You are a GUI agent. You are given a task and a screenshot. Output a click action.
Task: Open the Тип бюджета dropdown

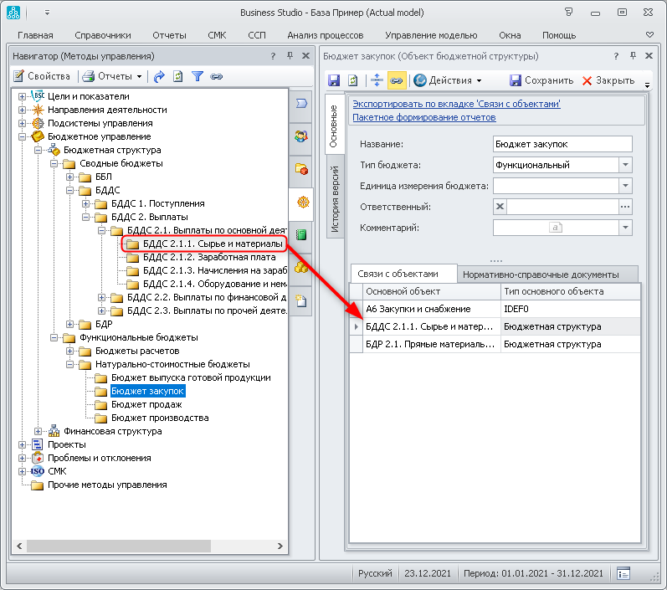click(626, 165)
